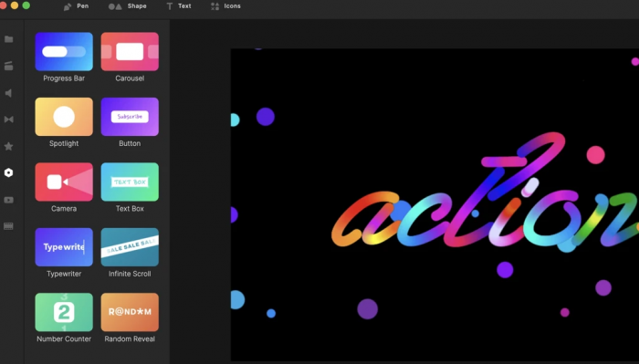This screenshot has width=639, height=364.
Task: Open the star favorites sidebar icon
Action: tap(8, 146)
